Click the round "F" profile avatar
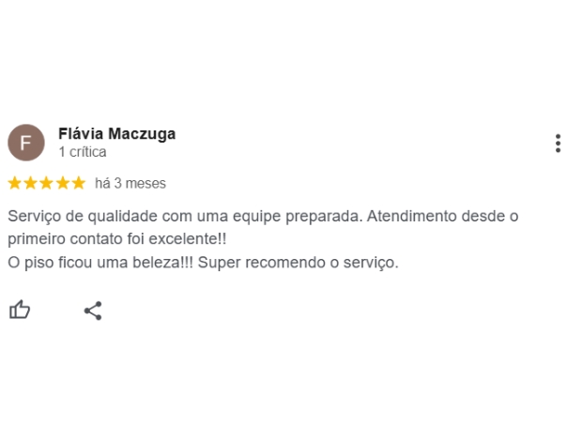The width and height of the screenshot is (582, 440). coord(26,143)
